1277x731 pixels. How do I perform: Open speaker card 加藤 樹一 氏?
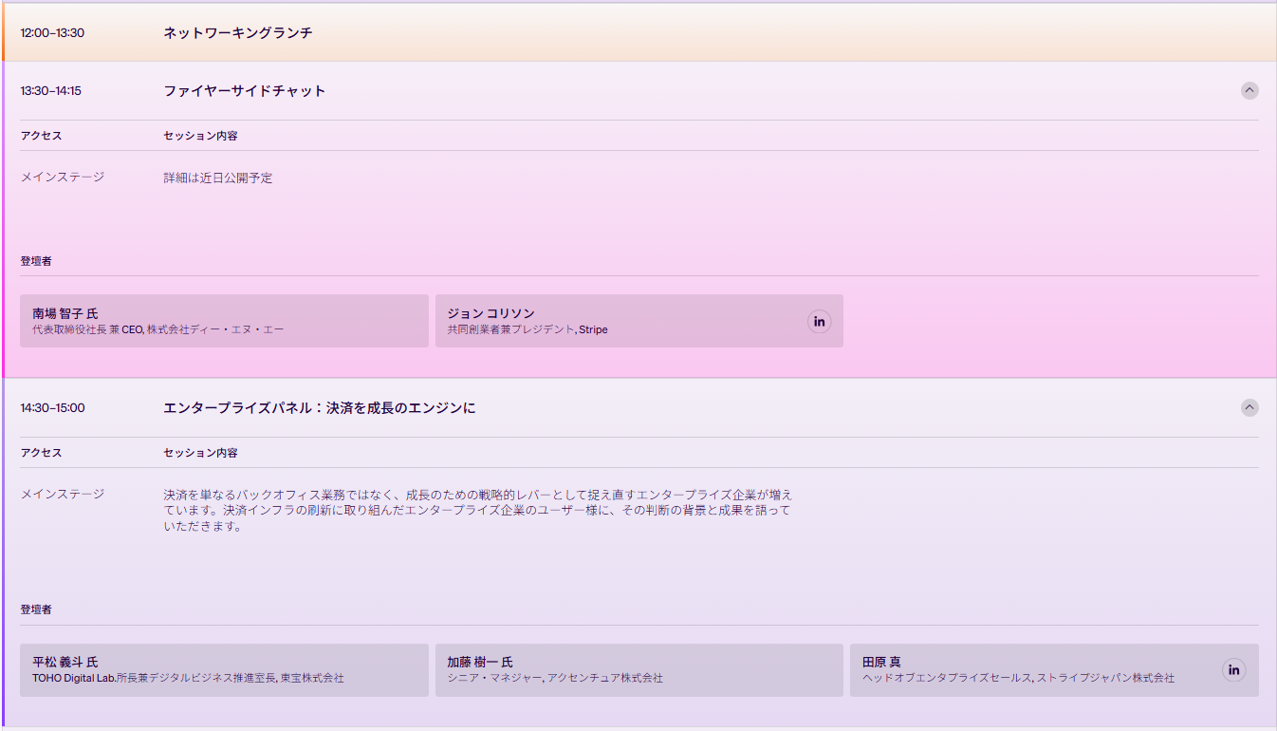(639, 670)
